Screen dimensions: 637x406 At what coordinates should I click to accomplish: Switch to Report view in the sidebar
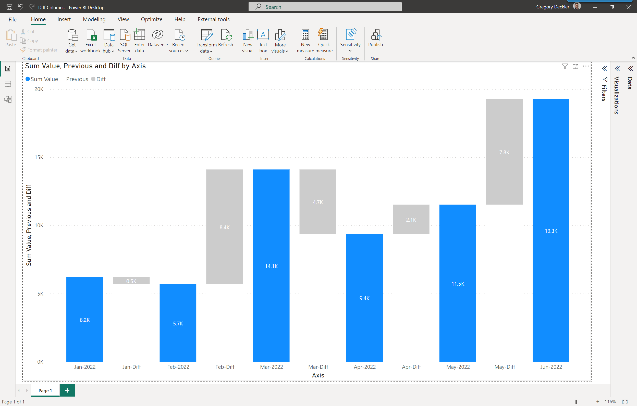coord(8,69)
